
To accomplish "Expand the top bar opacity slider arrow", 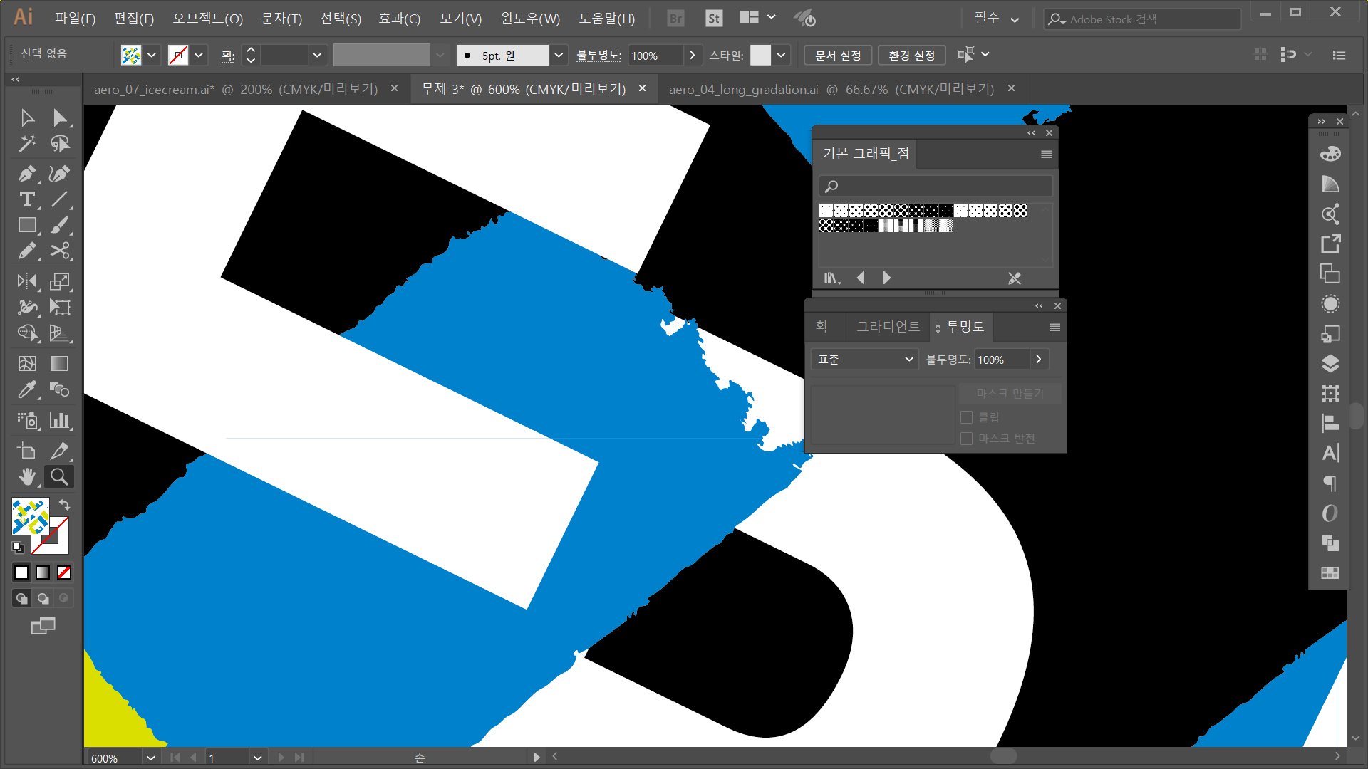I will click(x=692, y=55).
